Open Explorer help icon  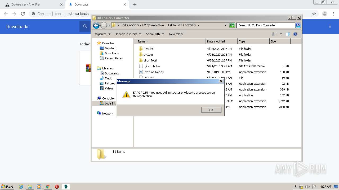pyautogui.click(x=295, y=34)
